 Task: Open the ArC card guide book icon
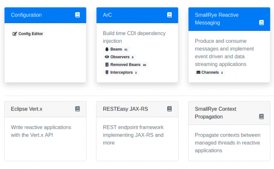169,15
